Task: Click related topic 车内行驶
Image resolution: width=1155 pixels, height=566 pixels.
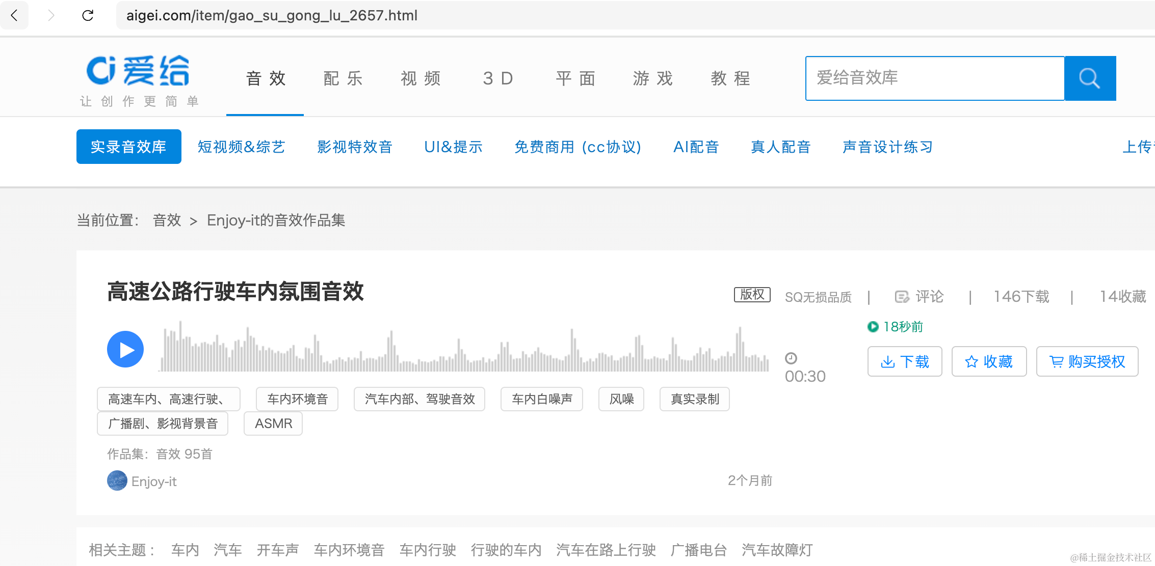Action: (428, 550)
